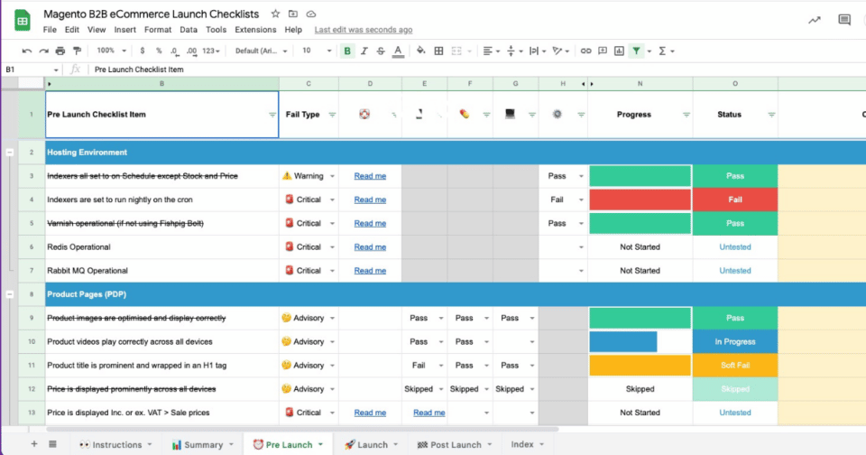Open the Functions sigma icon
The image size is (866, 455).
click(662, 51)
